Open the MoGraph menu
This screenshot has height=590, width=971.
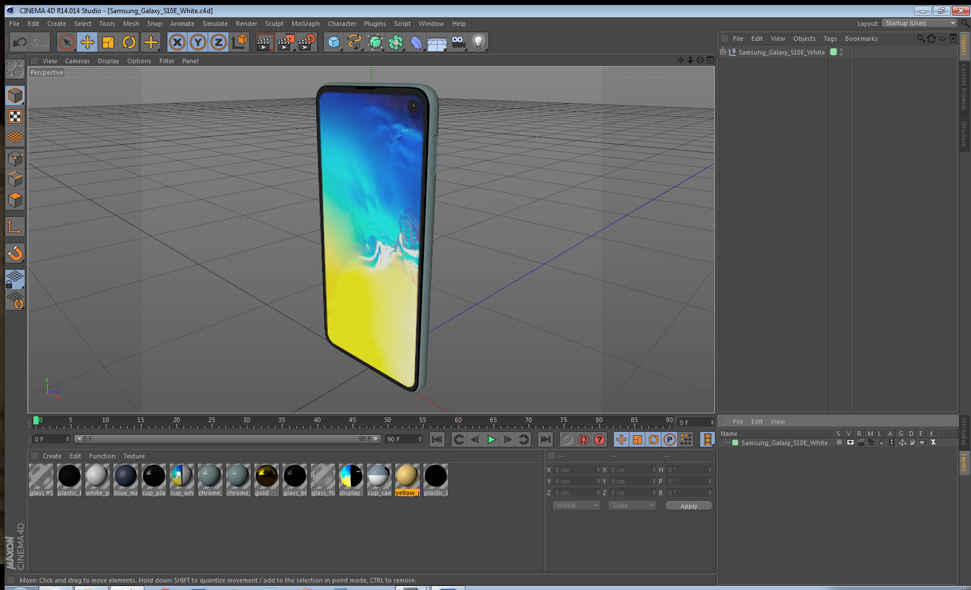point(305,24)
